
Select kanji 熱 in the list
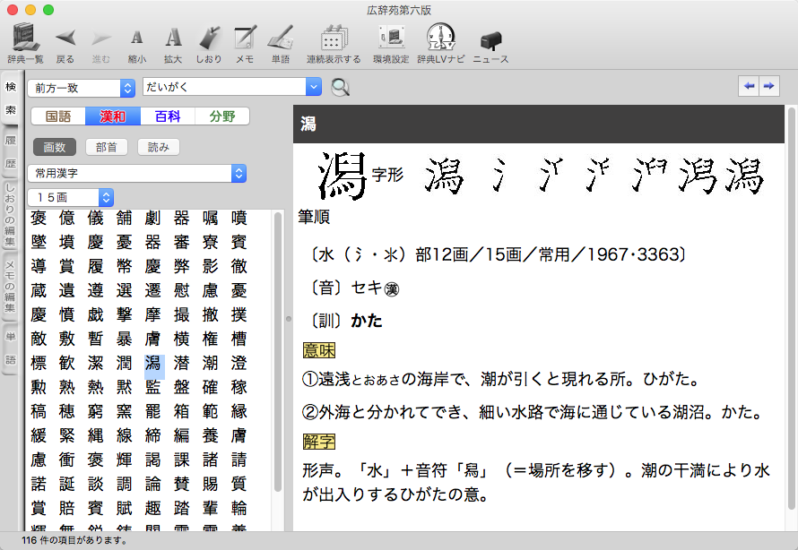click(x=96, y=387)
